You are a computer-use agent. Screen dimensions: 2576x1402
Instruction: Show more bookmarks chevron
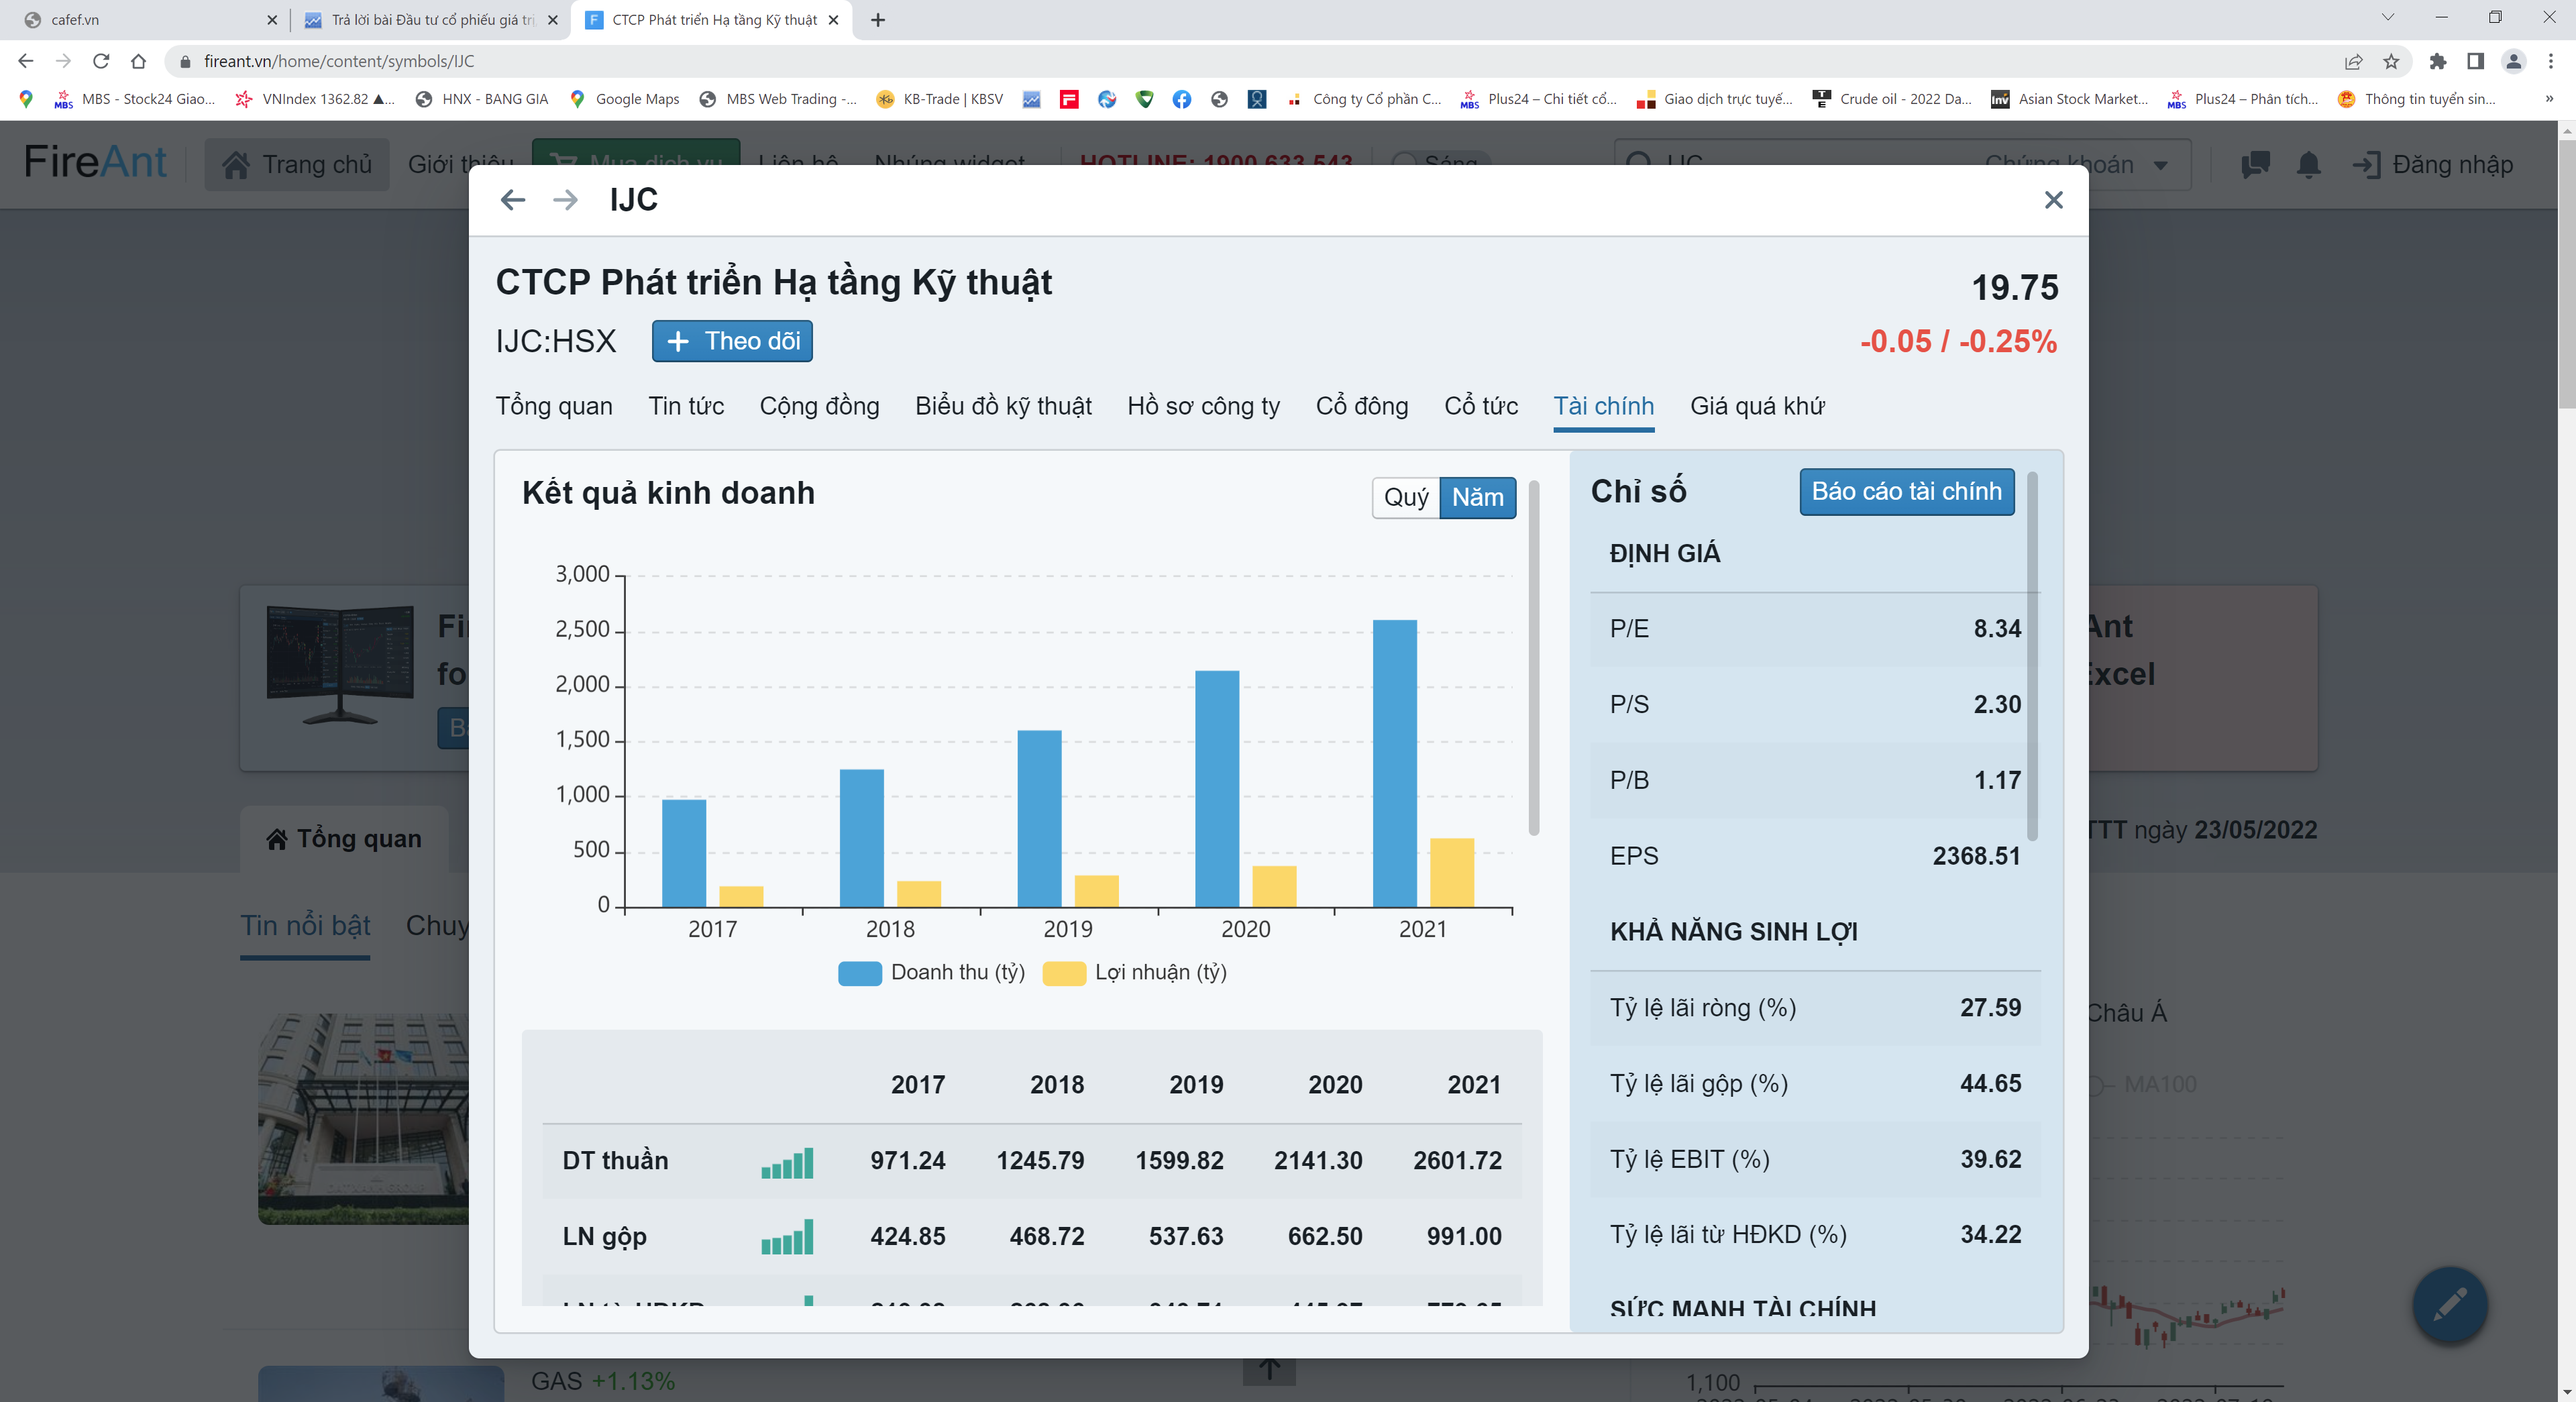pos(2549,99)
